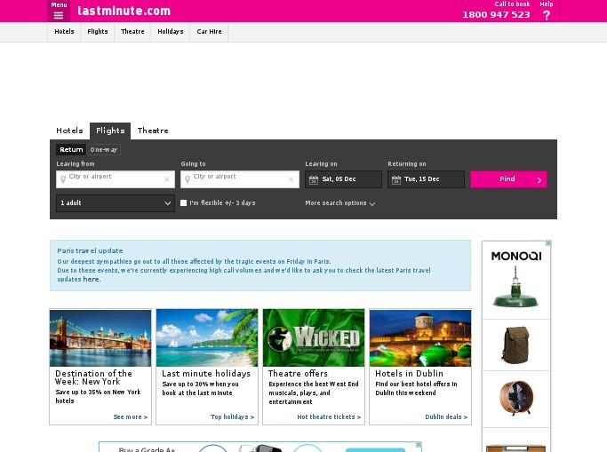Click the location pin in Leaving from field
The height and width of the screenshot is (452, 607).
click(x=63, y=179)
